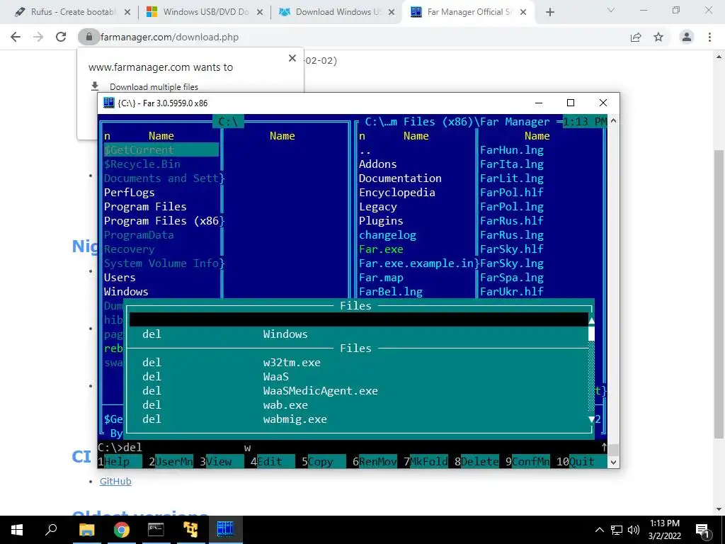Open the GitHub link on the page

pyautogui.click(x=115, y=481)
